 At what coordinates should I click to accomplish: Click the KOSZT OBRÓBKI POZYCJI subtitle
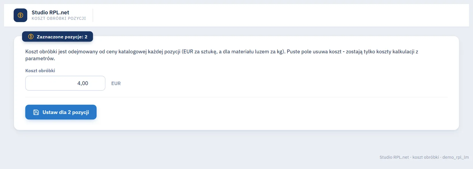(59, 18)
